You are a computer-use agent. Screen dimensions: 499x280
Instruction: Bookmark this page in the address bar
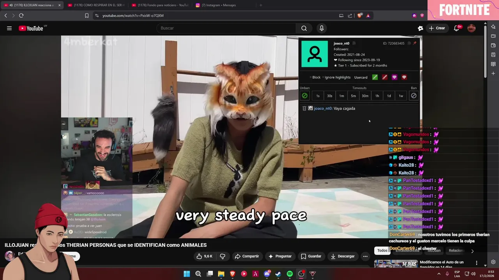(87, 16)
